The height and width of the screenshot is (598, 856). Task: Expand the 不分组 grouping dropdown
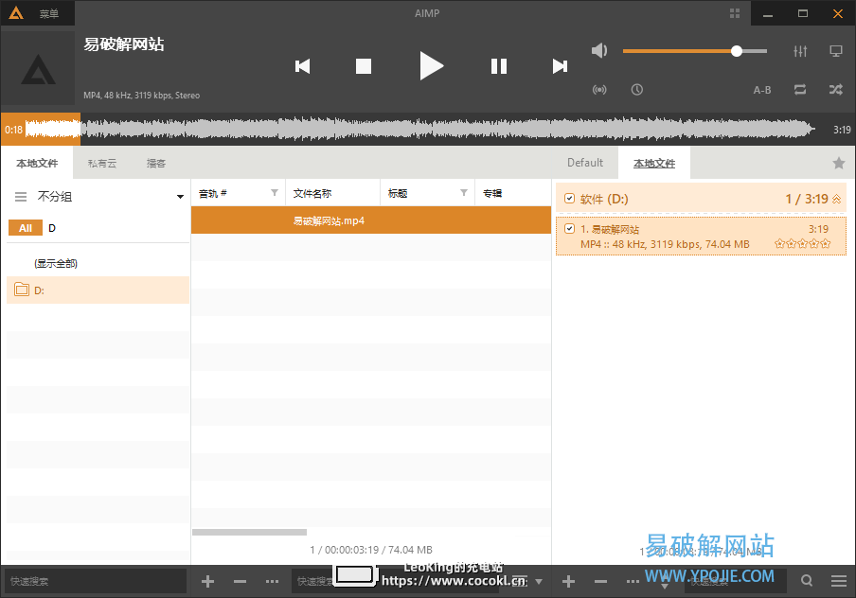click(x=180, y=197)
